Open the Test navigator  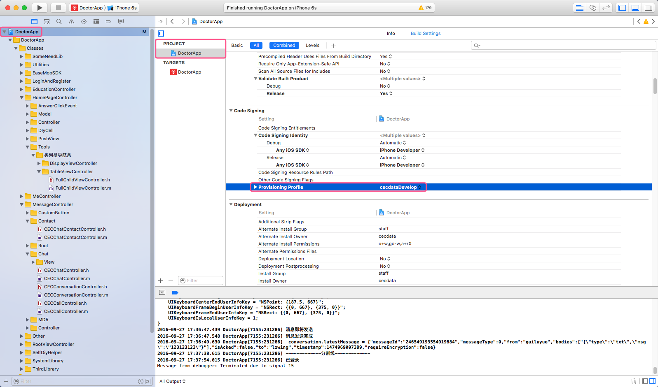click(84, 21)
